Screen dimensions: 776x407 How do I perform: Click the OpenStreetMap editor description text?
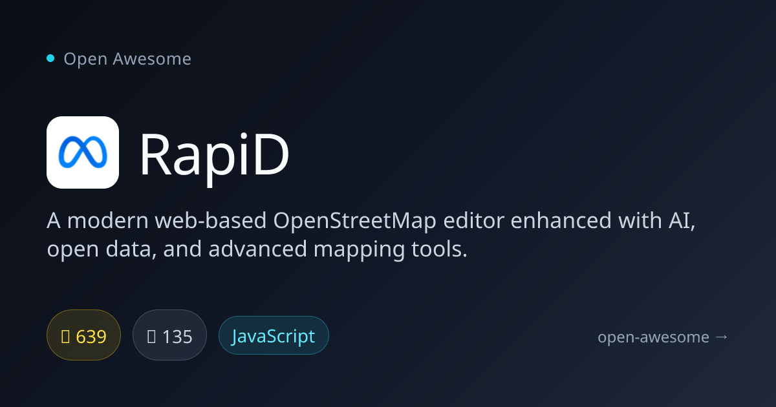(371, 235)
